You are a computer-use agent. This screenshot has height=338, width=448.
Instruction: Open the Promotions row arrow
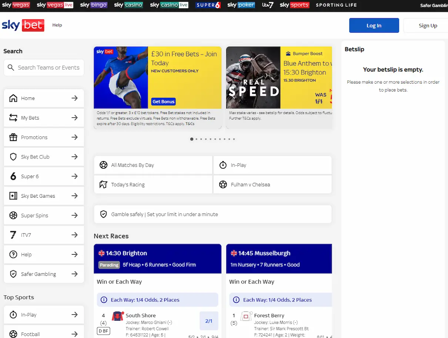pos(74,137)
